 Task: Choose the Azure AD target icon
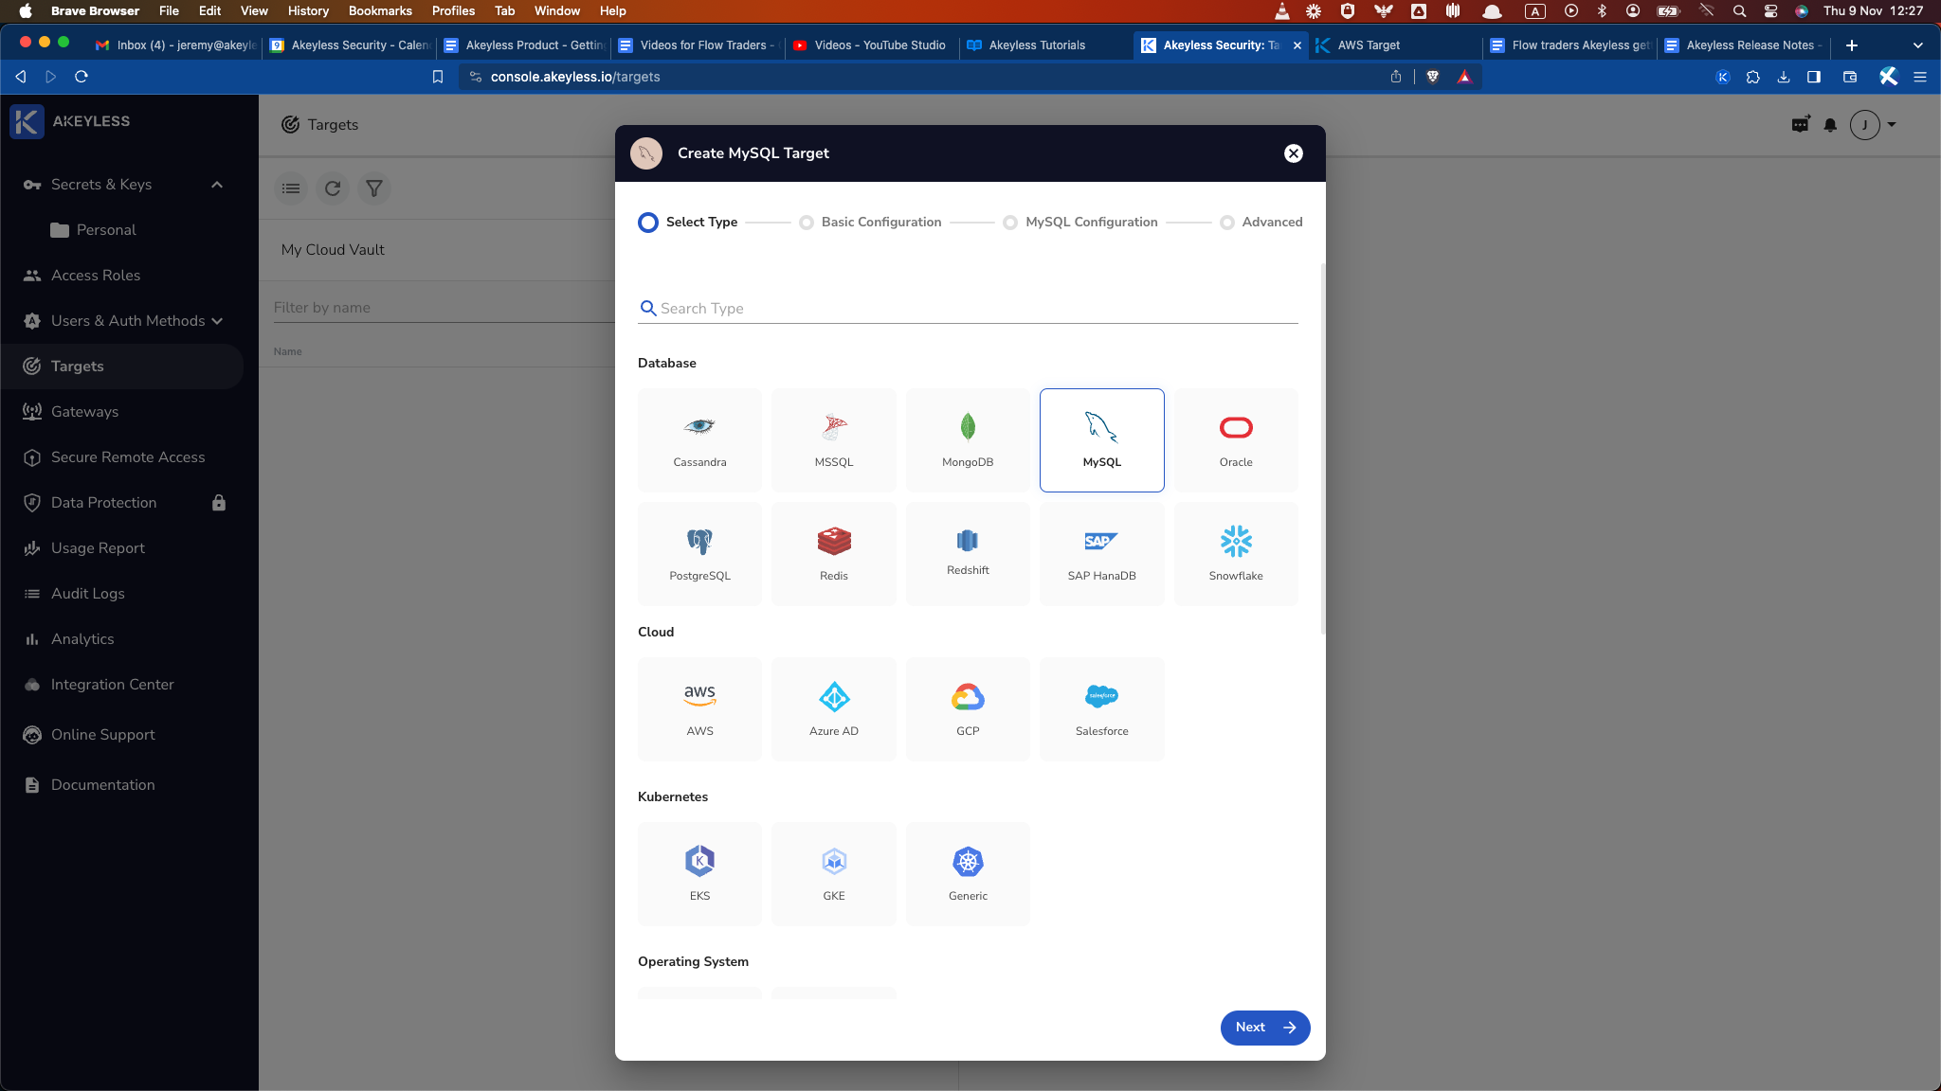click(x=833, y=708)
